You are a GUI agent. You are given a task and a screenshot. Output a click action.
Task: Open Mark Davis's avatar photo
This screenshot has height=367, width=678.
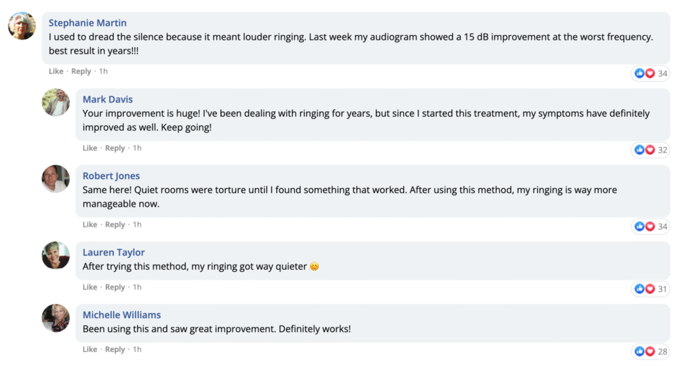pos(56,102)
